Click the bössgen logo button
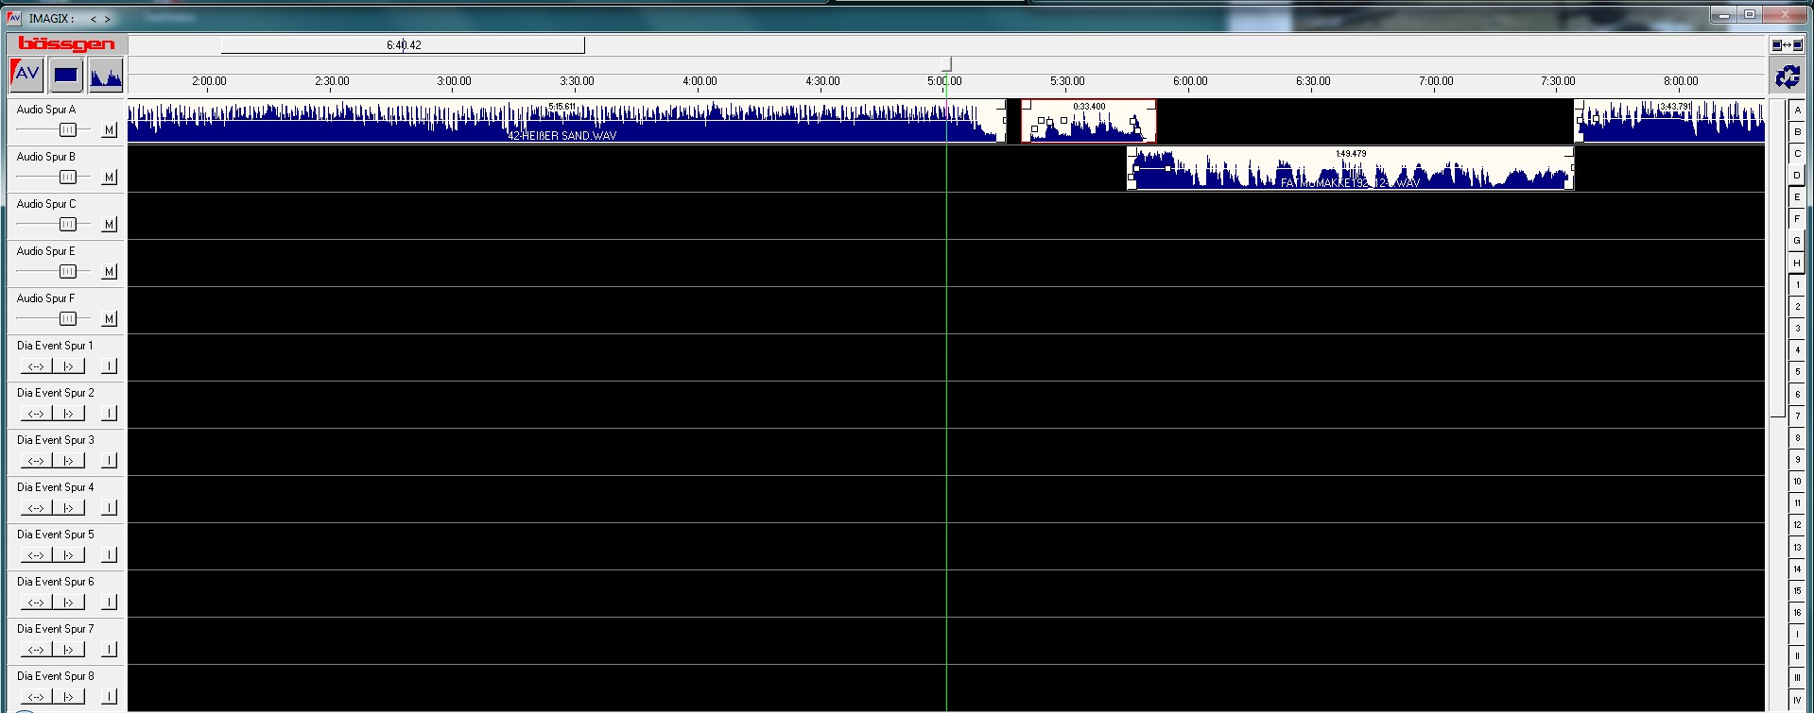This screenshot has height=713, width=1814. (x=66, y=44)
